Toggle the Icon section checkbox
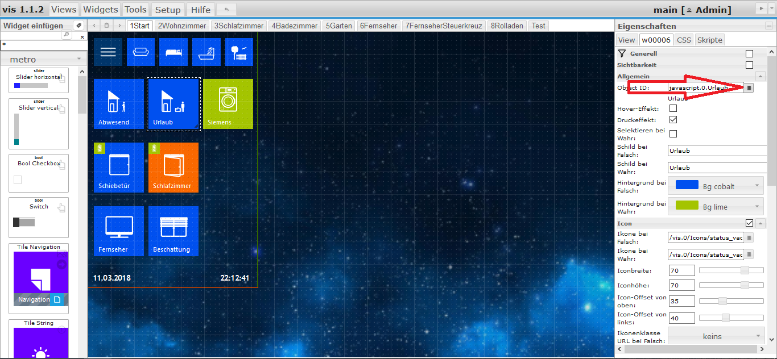The image size is (777, 359). 749,223
